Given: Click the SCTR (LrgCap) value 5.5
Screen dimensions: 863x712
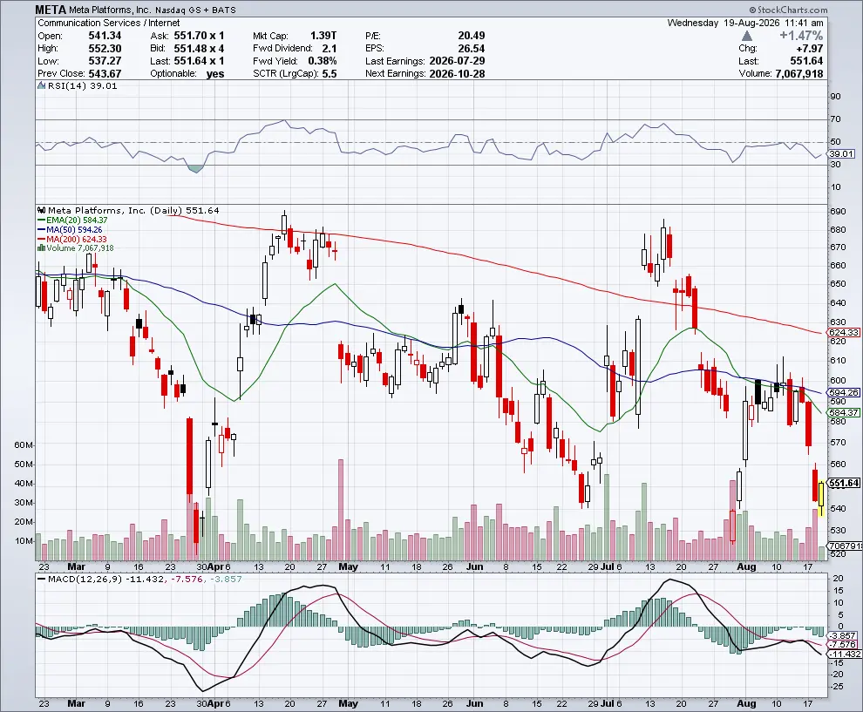Looking at the screenshot, I should click(x=330, y=73).
